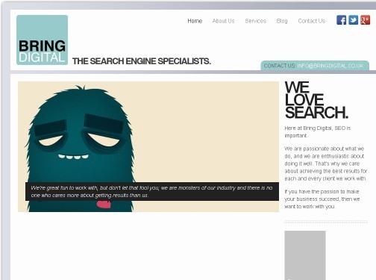
Task: Go to the Home menu item
Action: [195, 21]
